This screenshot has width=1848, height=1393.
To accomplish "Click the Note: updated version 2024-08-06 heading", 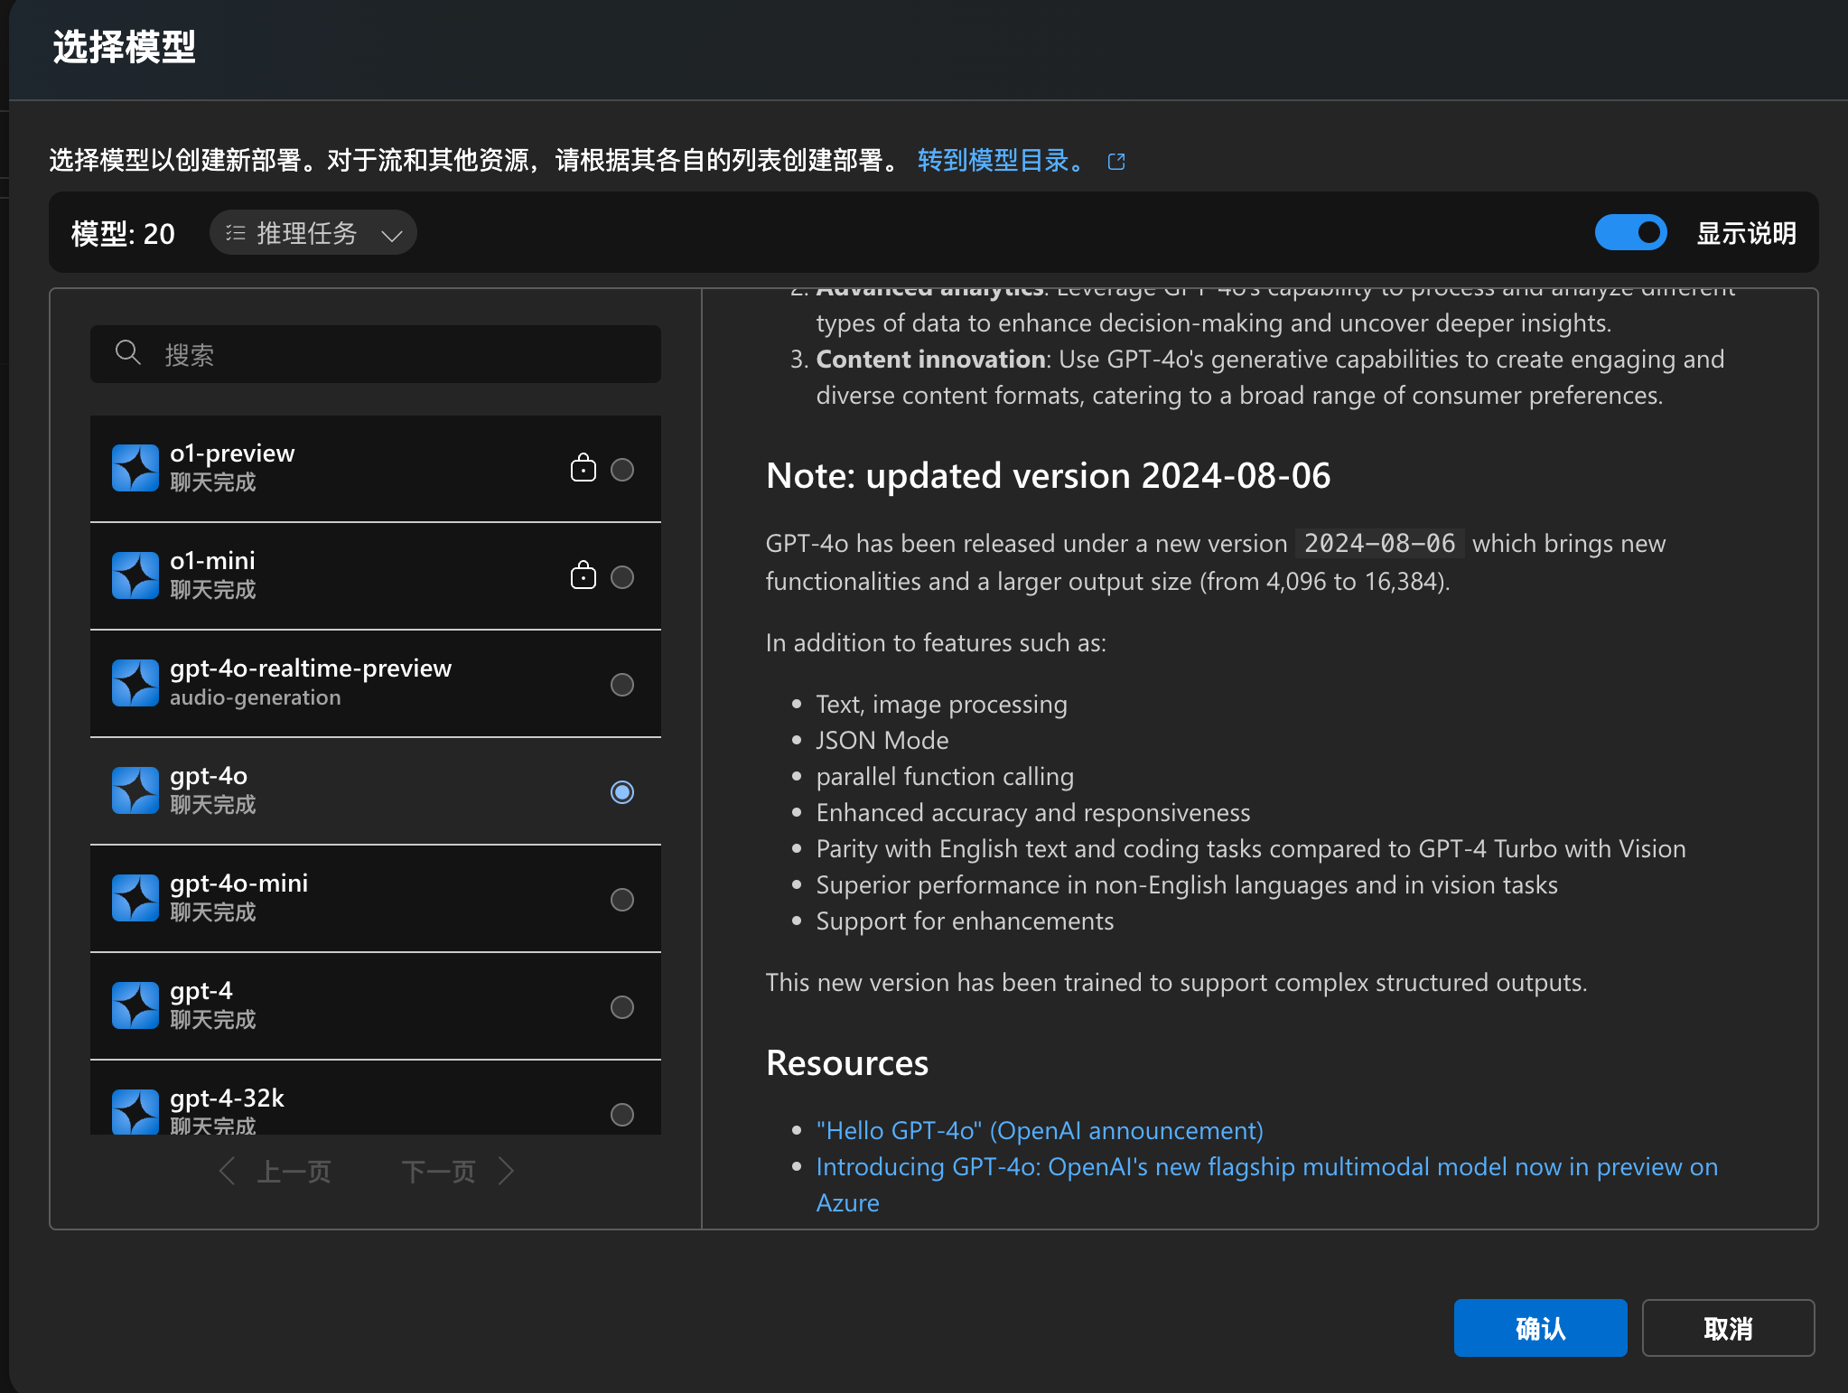I will tap(1048, 476).
